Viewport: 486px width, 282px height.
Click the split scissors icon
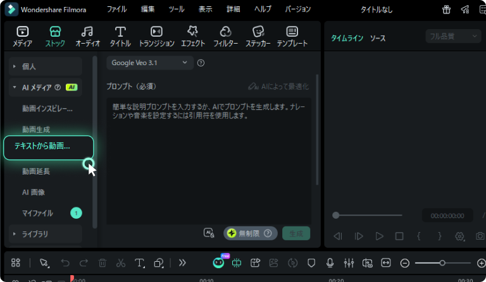tap(121, 263)
